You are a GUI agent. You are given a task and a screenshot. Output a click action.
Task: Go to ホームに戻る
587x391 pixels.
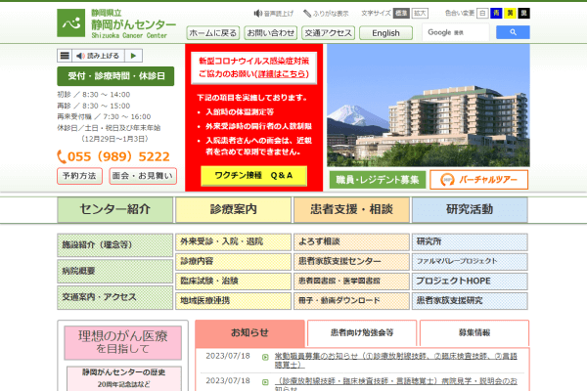pyautogui.click(x=212, y=33)
